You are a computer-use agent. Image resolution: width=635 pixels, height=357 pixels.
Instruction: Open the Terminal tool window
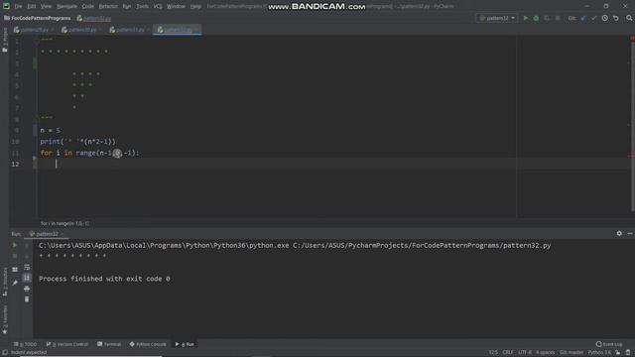[109, 344]
